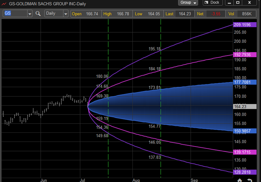
Task: Click the 135.00 price axis label
Action: click(240, 160)
